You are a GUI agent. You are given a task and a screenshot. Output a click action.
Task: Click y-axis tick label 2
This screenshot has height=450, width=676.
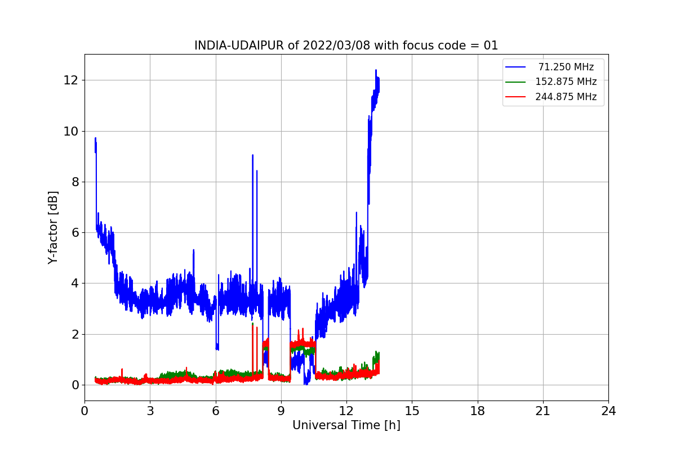pyautogui.click(x=74, y=334)
